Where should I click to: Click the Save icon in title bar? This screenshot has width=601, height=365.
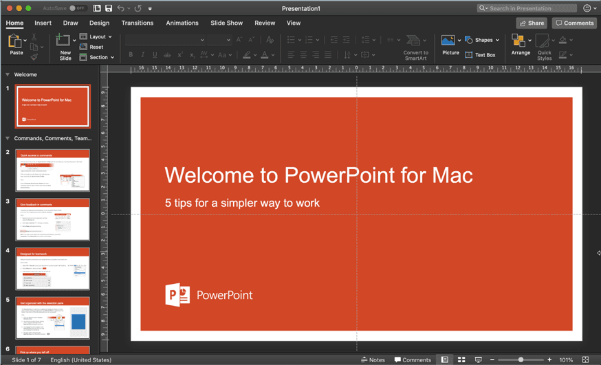(108, 8)
